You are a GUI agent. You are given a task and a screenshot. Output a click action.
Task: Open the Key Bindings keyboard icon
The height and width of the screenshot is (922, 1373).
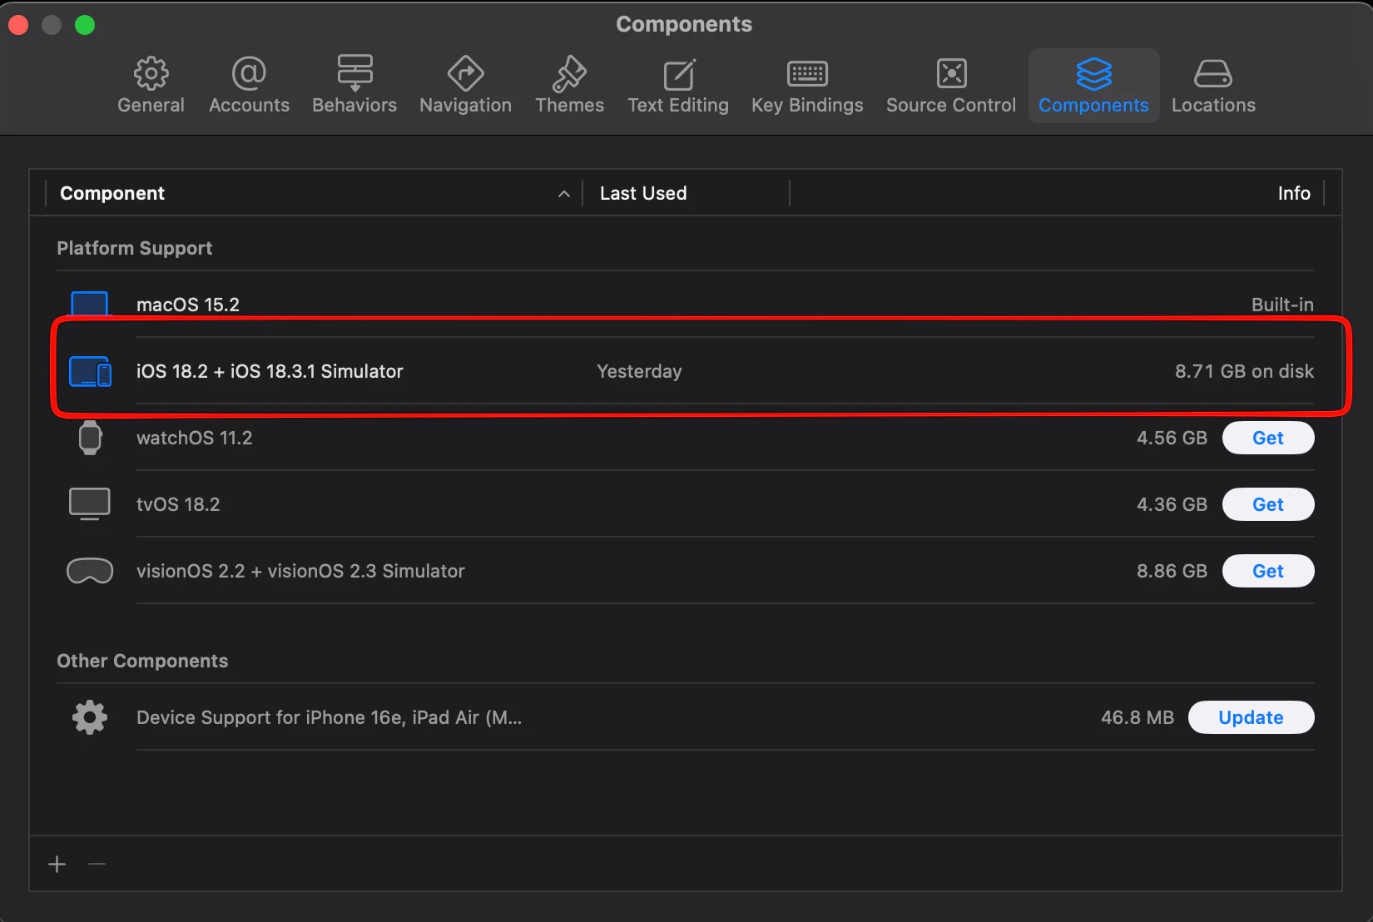coord(807,74)
